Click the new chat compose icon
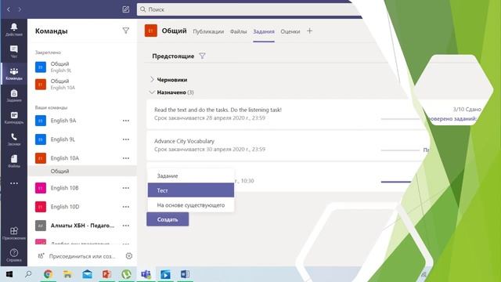The image size is (501, 282). tap(126, 9)
